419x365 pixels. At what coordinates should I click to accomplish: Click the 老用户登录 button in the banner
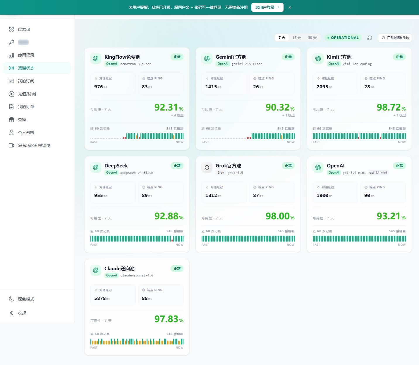pos(267,7)
